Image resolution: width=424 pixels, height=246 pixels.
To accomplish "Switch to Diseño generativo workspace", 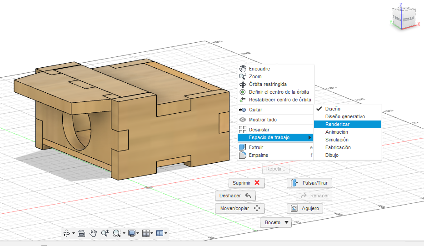I will [348, 117].
